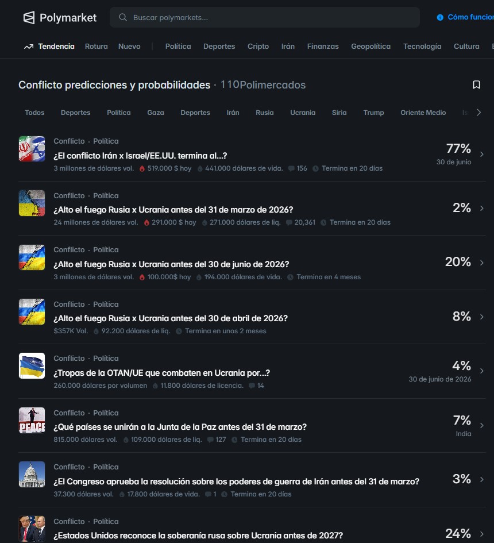
Task: Click the PEACE board market image
Action: 32,421
